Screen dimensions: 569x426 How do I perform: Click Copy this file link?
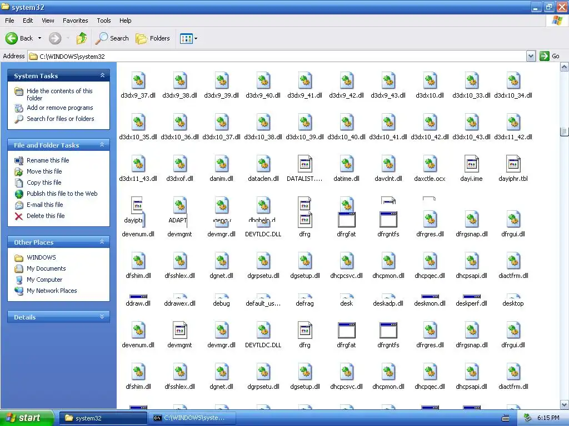(44, 182)
